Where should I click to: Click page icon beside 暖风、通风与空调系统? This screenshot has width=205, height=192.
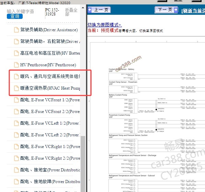click(x=16, y=77)
